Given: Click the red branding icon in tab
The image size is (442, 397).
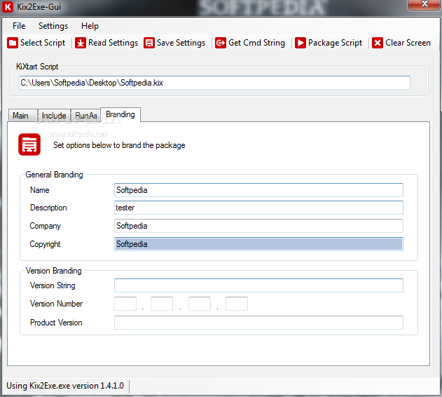Looking at the screenshot, I should point(29,144).
